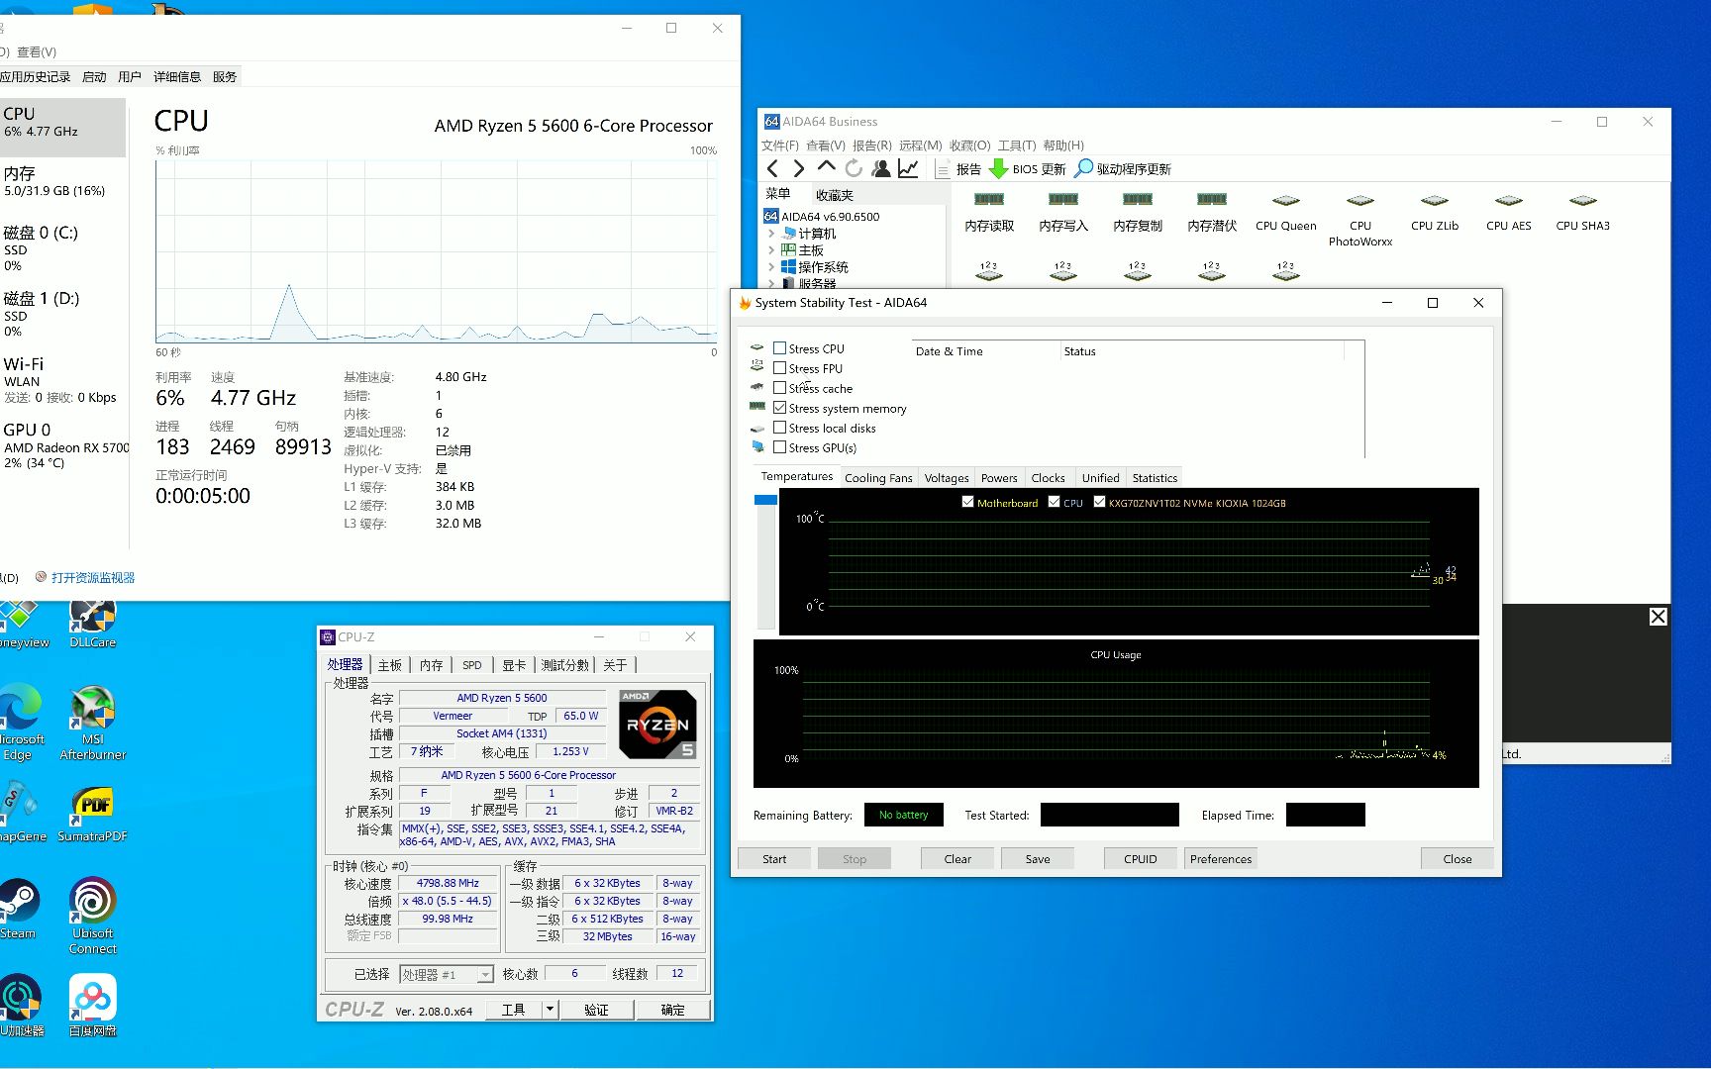1711x1069 pixels.
Task: Click BIOS 更新 green arrow button
Action: click(1028, 169)
